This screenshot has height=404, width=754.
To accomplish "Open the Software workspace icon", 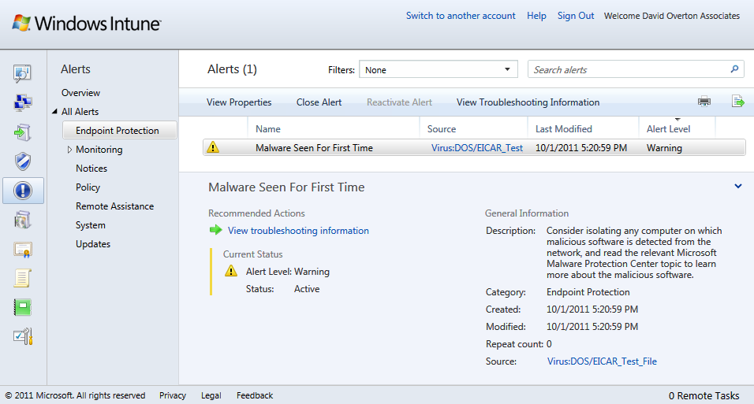I will (23, 220).
